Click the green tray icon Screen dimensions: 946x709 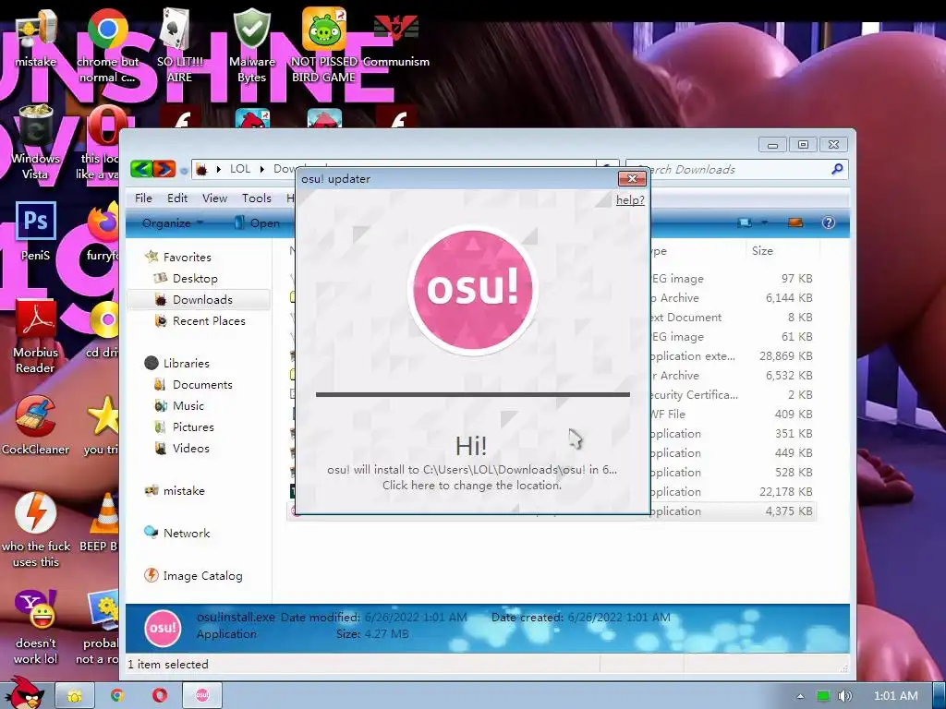[x=823, y=696]
